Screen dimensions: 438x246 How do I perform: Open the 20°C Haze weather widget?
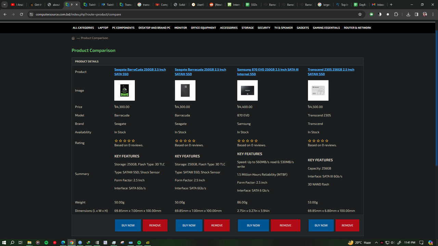click(x=359, y=243)
